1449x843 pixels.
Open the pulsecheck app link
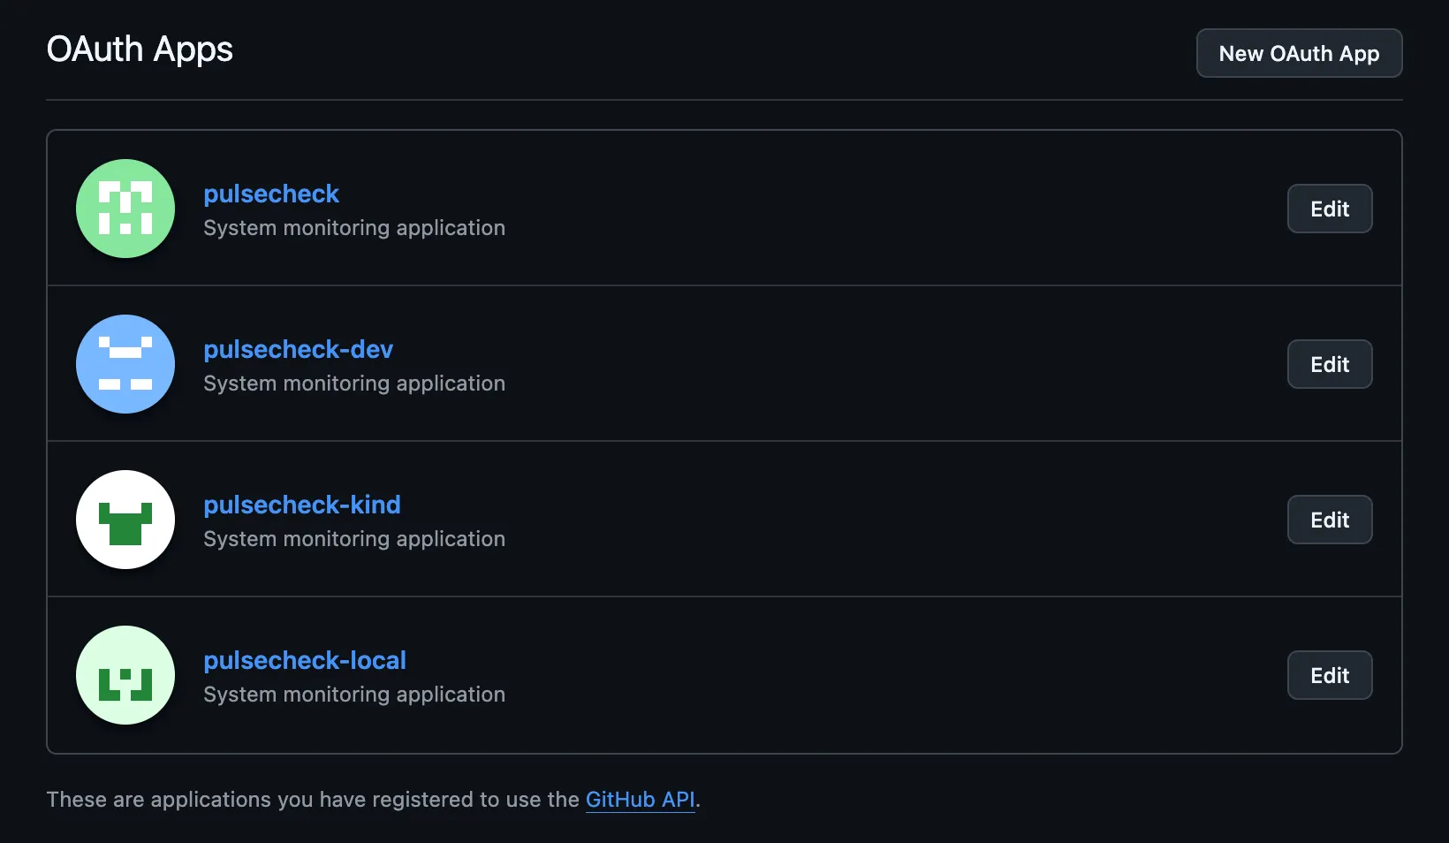coord(271,194)
